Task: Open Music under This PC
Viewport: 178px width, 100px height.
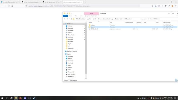Action: pyautogui.click(x=69, y=65)
